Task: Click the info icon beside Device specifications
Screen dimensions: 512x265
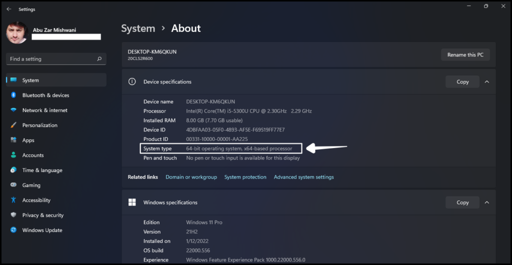Action: 132,81
